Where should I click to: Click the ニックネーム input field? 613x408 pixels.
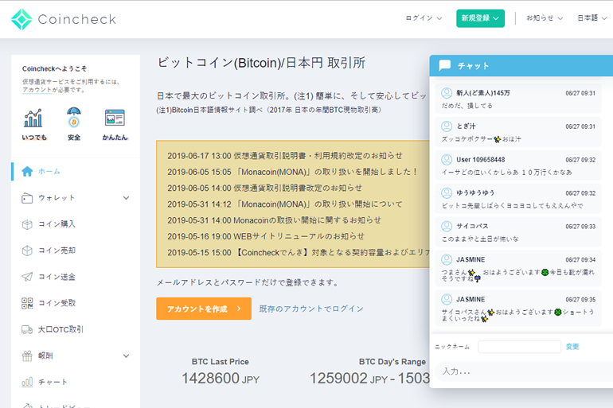[x=520, y=347]
